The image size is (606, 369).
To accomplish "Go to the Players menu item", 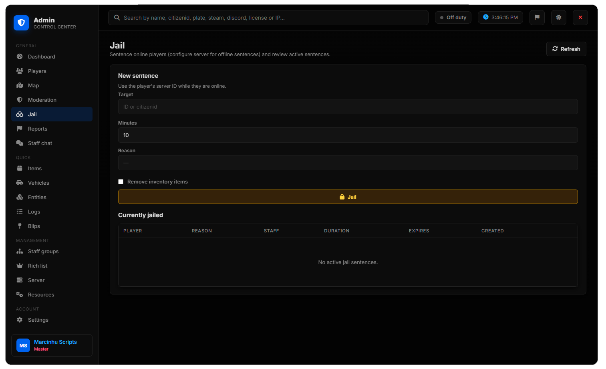I will [52, 71].
